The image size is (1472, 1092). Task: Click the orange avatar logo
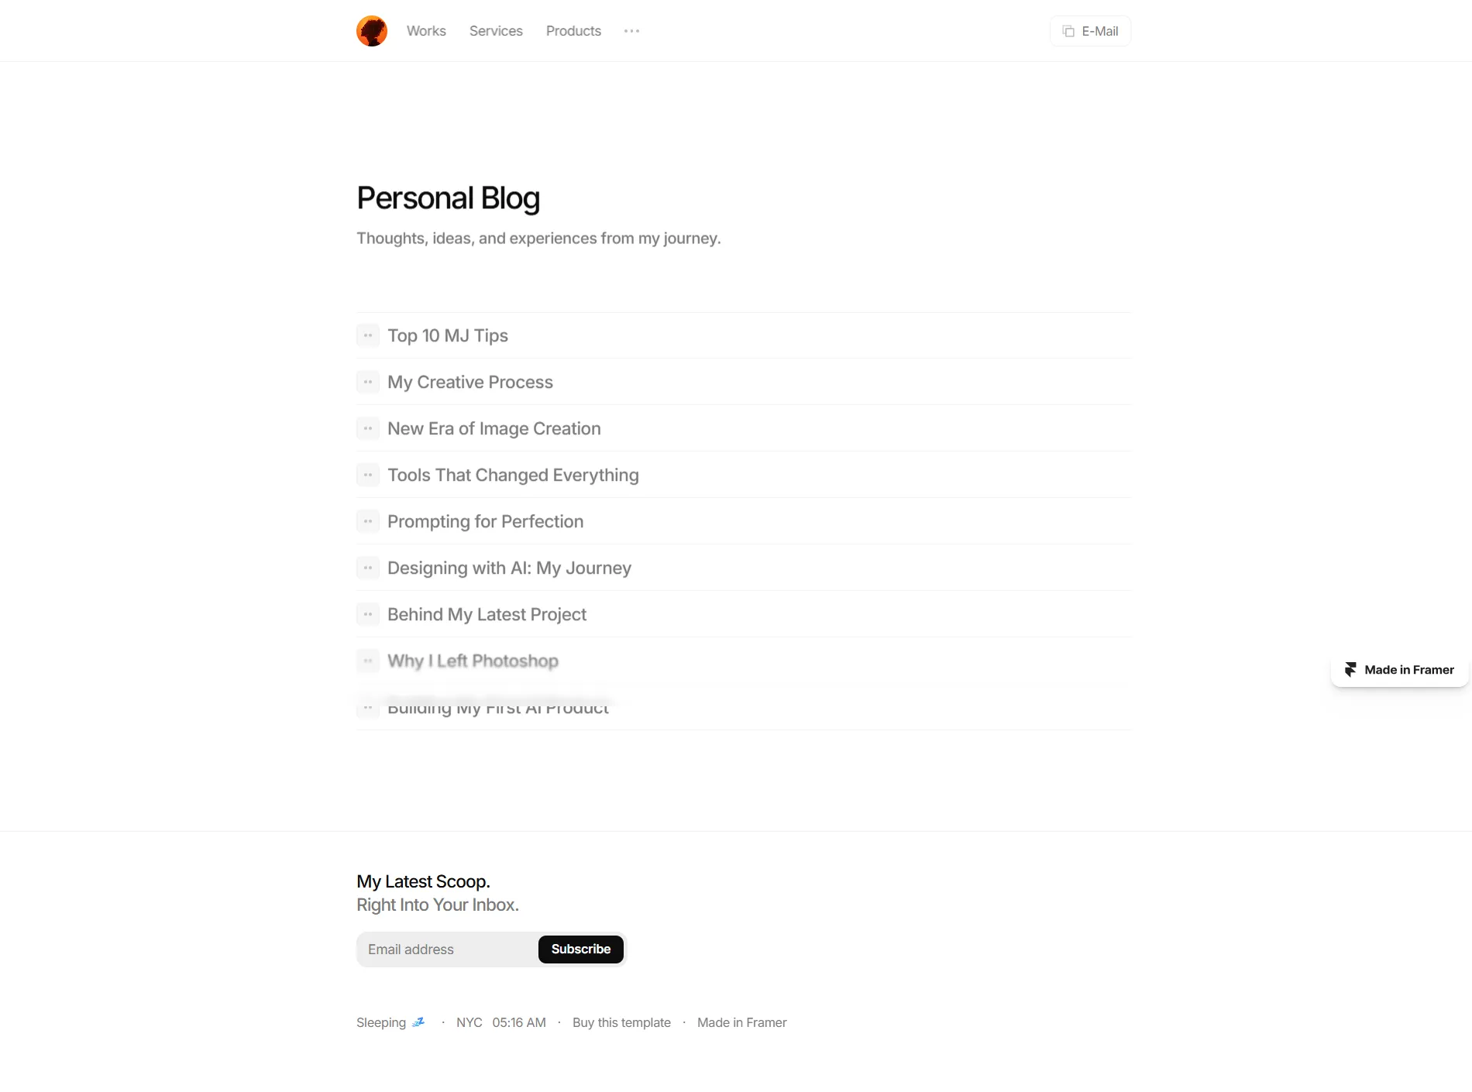click(372, 31)
